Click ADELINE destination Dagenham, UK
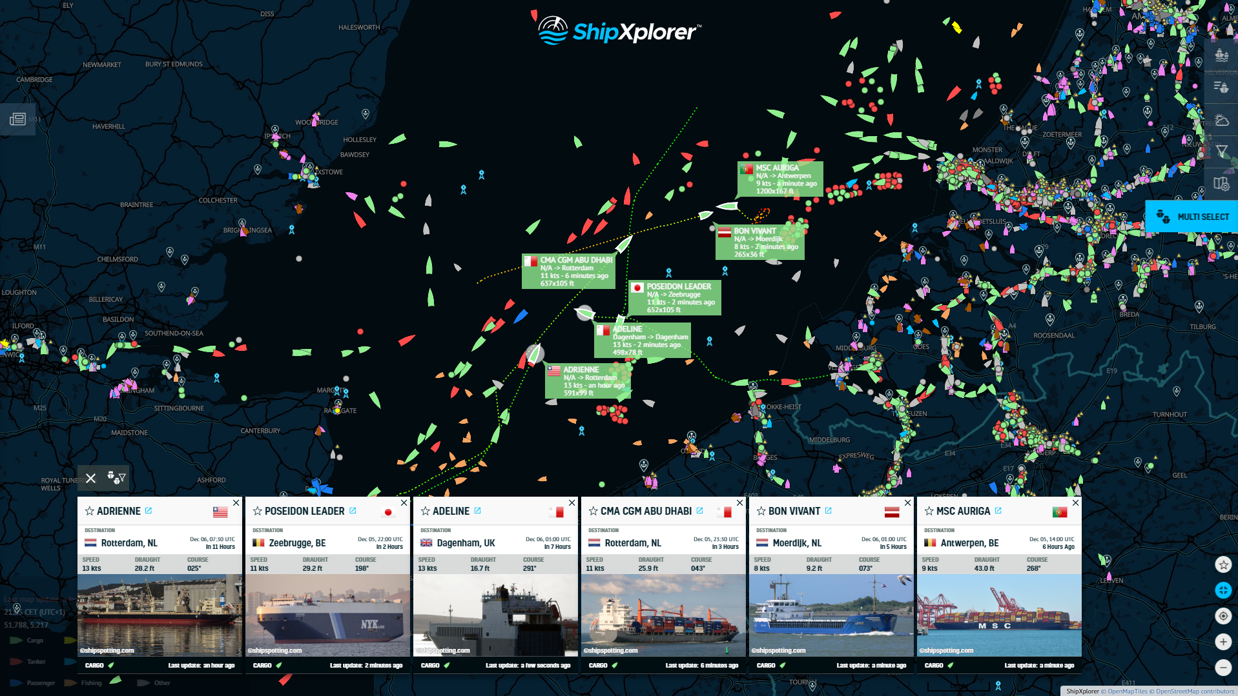The image size is (1238, 696). tap(466, 543)
